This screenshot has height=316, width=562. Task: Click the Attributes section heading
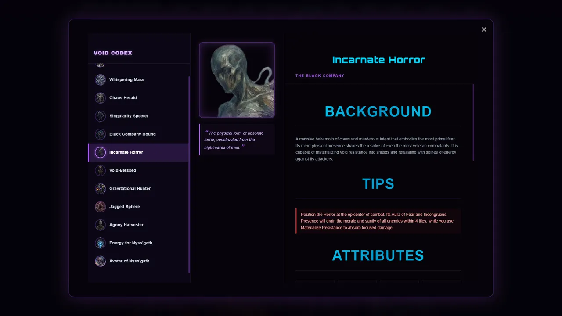click(x=378, y=255)
